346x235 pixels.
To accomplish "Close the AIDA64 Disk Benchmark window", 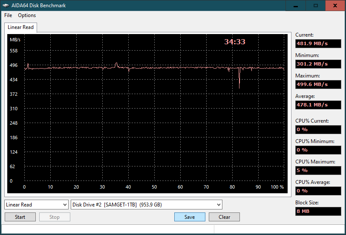I will point(335,6).
